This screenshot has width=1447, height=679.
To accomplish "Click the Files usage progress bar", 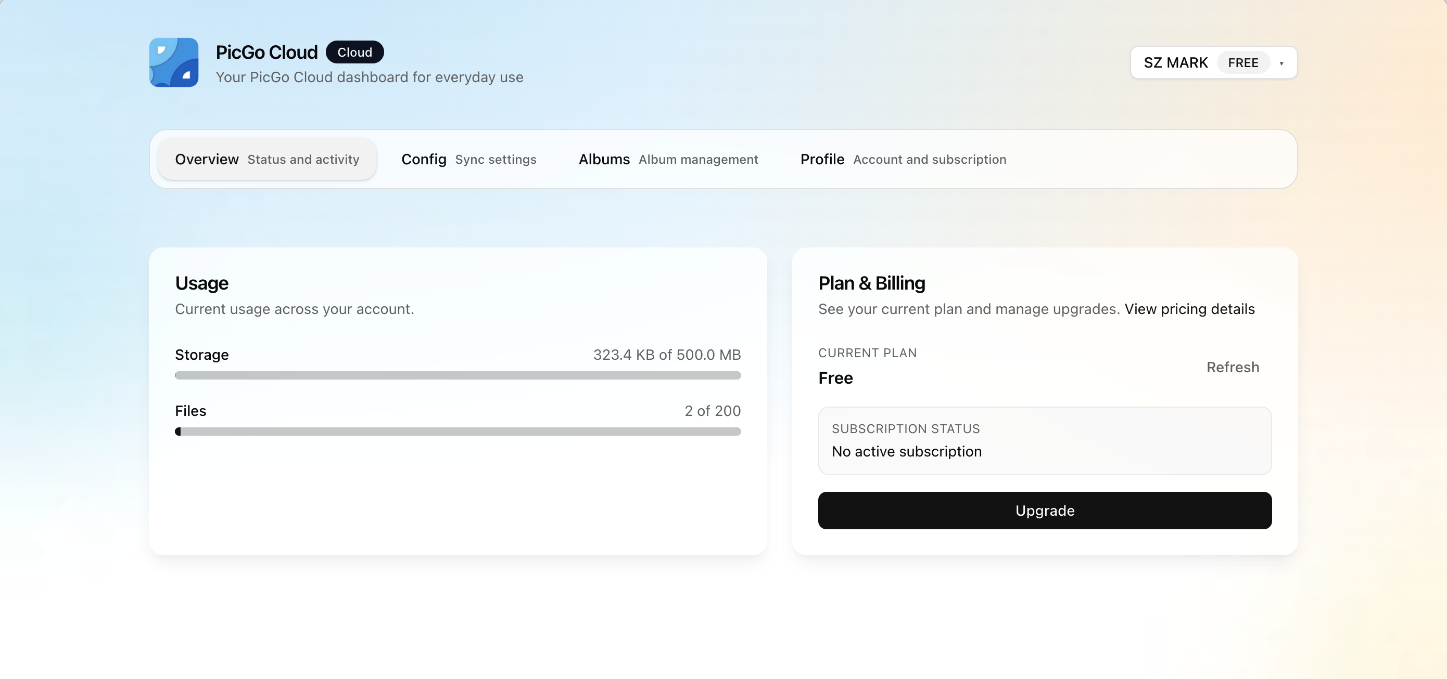I will 457,431.
